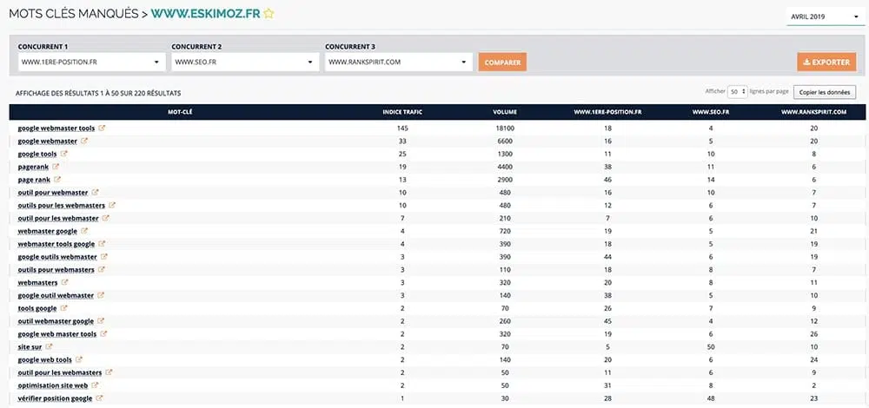869x408 pixels.
Task: Click volume value 4400
Action: pos(505,167)
